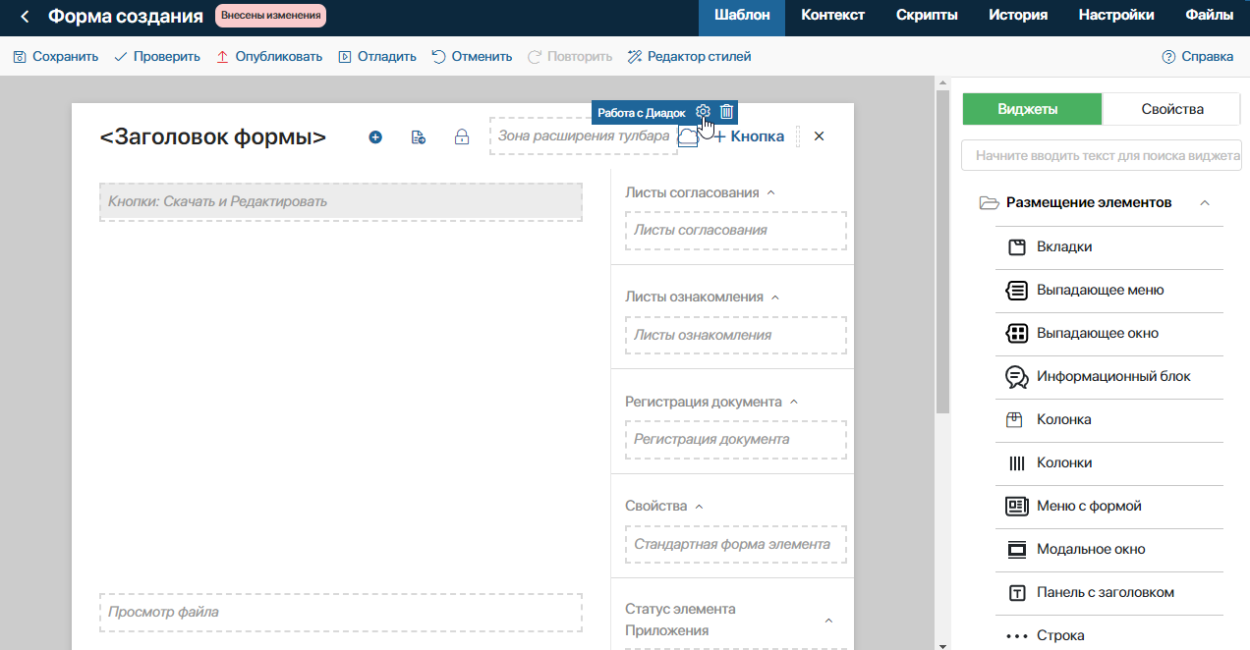Select the Листы согласования dashed placeholder
This screenshot has height=650, width=1250.
735,230
